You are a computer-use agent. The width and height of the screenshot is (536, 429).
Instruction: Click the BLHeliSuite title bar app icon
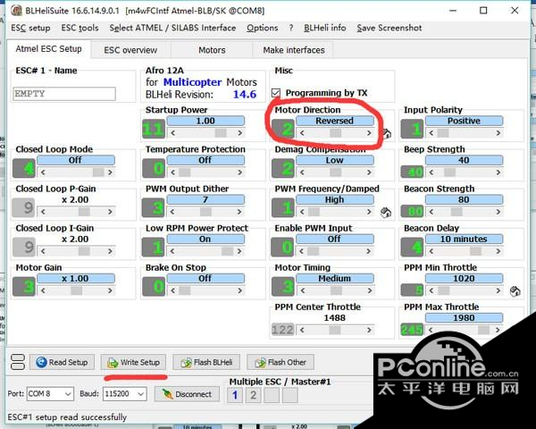[x=16, y=11]
